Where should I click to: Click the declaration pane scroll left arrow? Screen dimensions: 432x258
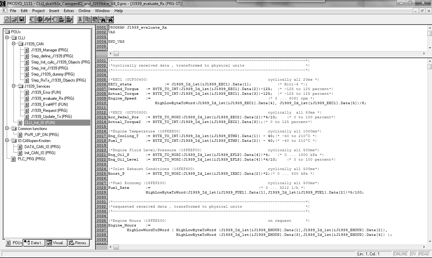110,53
